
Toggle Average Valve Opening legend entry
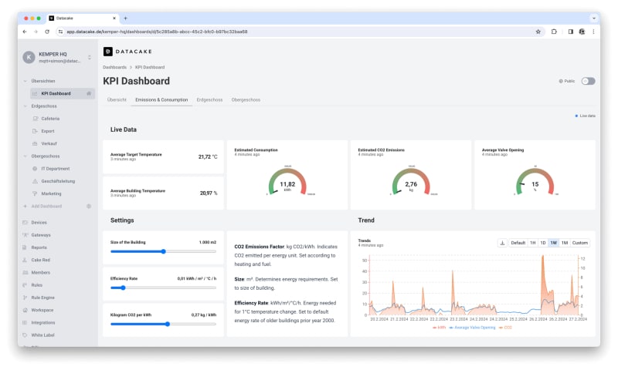click(474, 328)
